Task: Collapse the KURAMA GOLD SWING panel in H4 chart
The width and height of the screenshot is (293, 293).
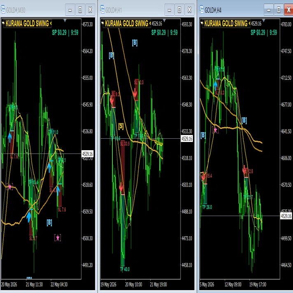Action: coord(202,23)
